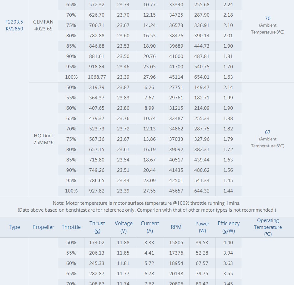294x285 pixels.
Task: Select the operating temperature value 70
Action: pos(268,18)
